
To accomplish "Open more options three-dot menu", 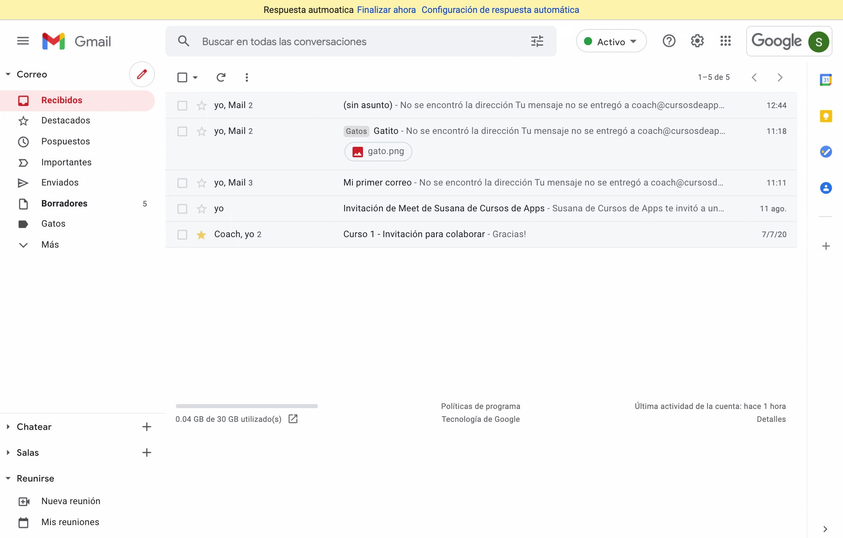I will pyautogui.click(x=247, y=77).
